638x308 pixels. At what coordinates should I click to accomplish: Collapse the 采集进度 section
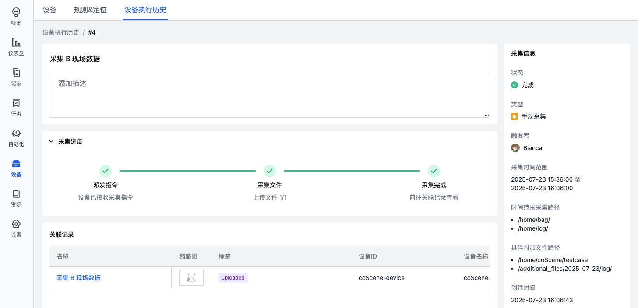pyautogui.click(x=51, y=141)
